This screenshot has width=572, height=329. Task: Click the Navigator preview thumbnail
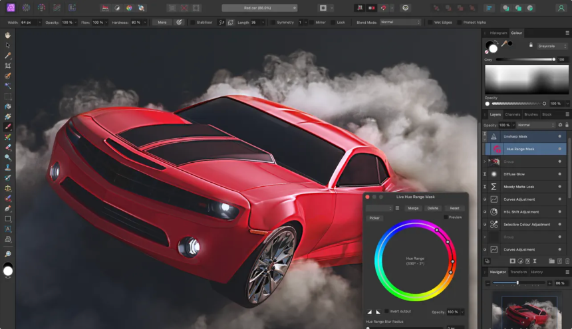527,310
